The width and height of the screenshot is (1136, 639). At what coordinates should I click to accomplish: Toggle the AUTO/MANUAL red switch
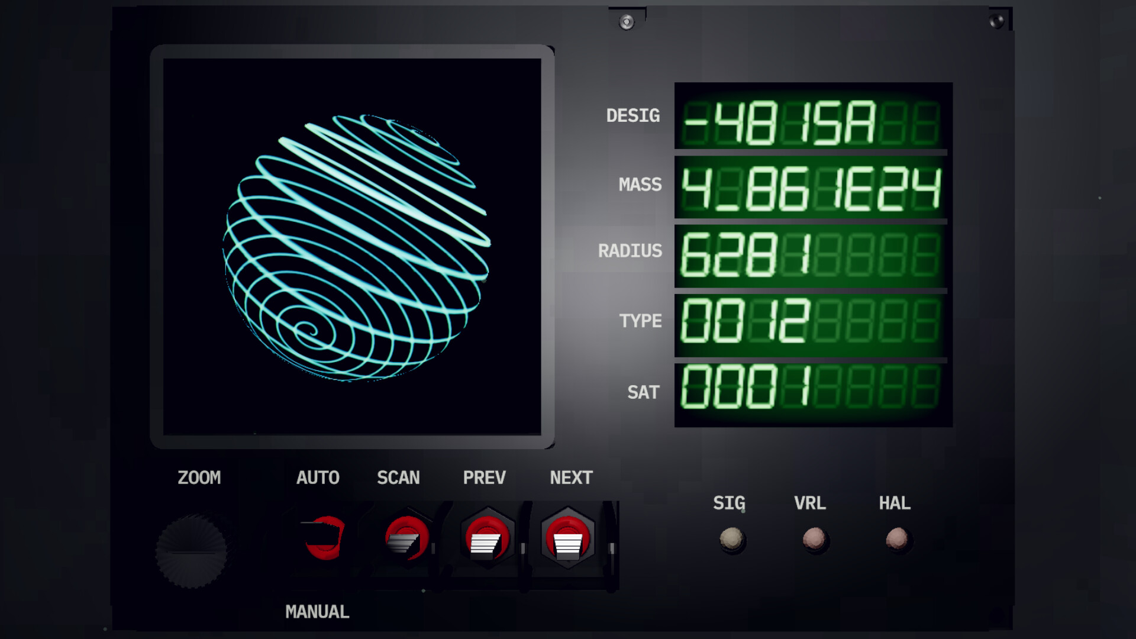324,537
